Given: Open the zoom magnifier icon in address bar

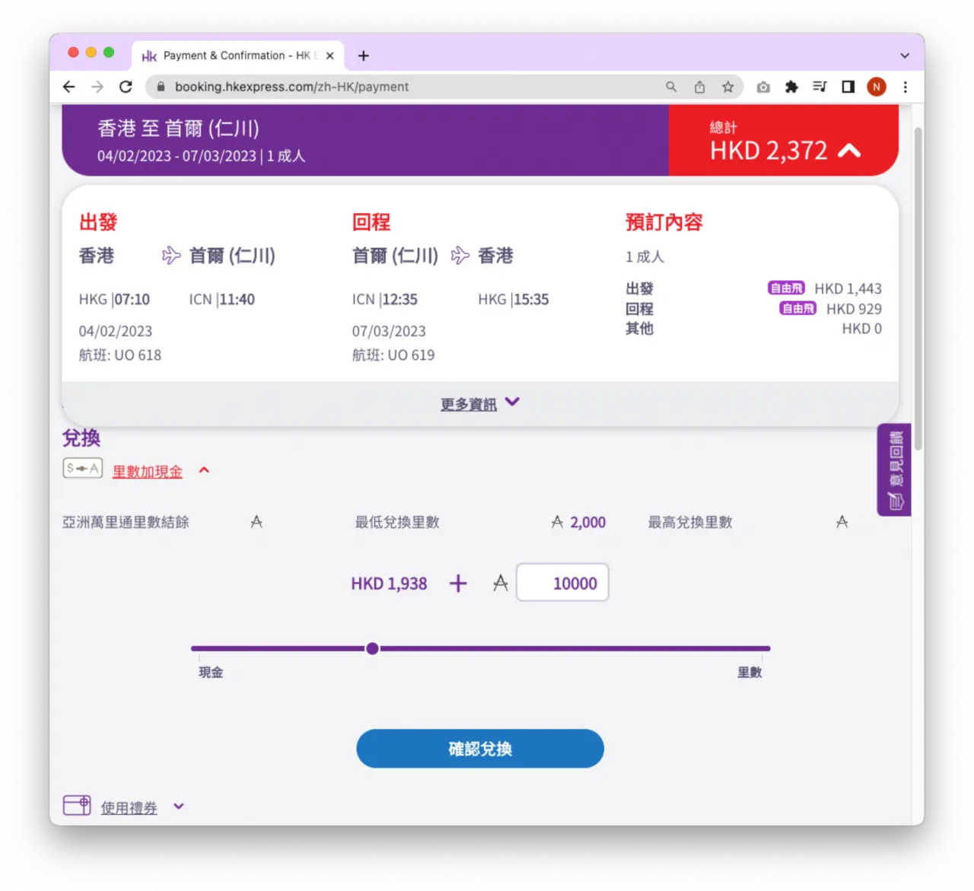Looking at the screenshot, I should click(671, 87).
